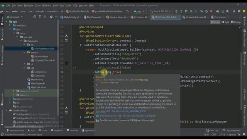Click the editor vertical scrollbar
The width and height of the screenshot is (247, 139).
point(241,81)
